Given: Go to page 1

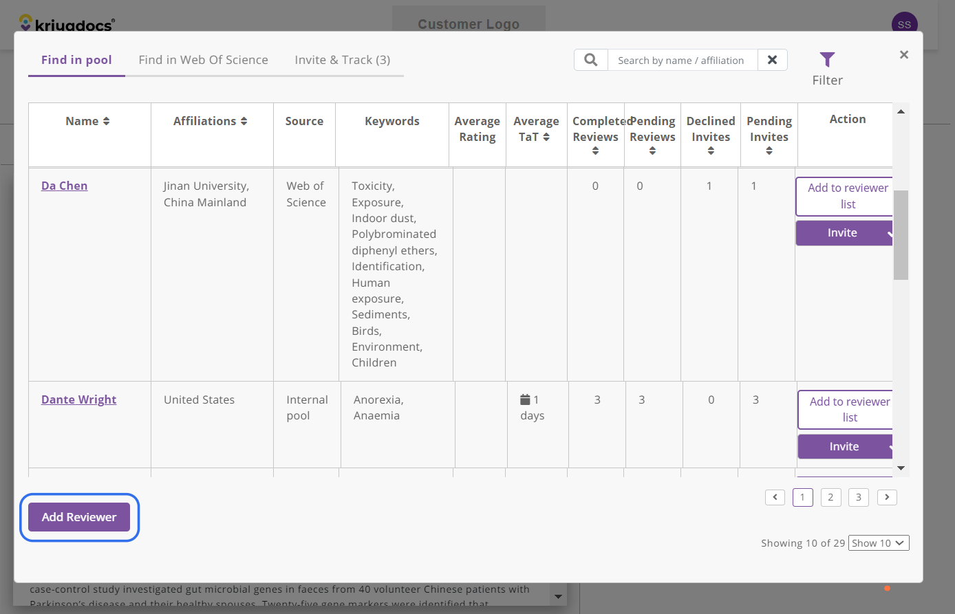Looking at the screenshot, I should [x=802, y=497].
